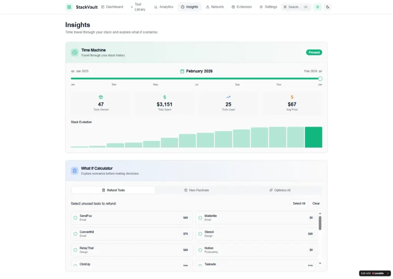Click the timeline slider handle at Jan

click(x=320, y=78)
